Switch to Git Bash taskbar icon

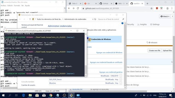pos(71,95)
